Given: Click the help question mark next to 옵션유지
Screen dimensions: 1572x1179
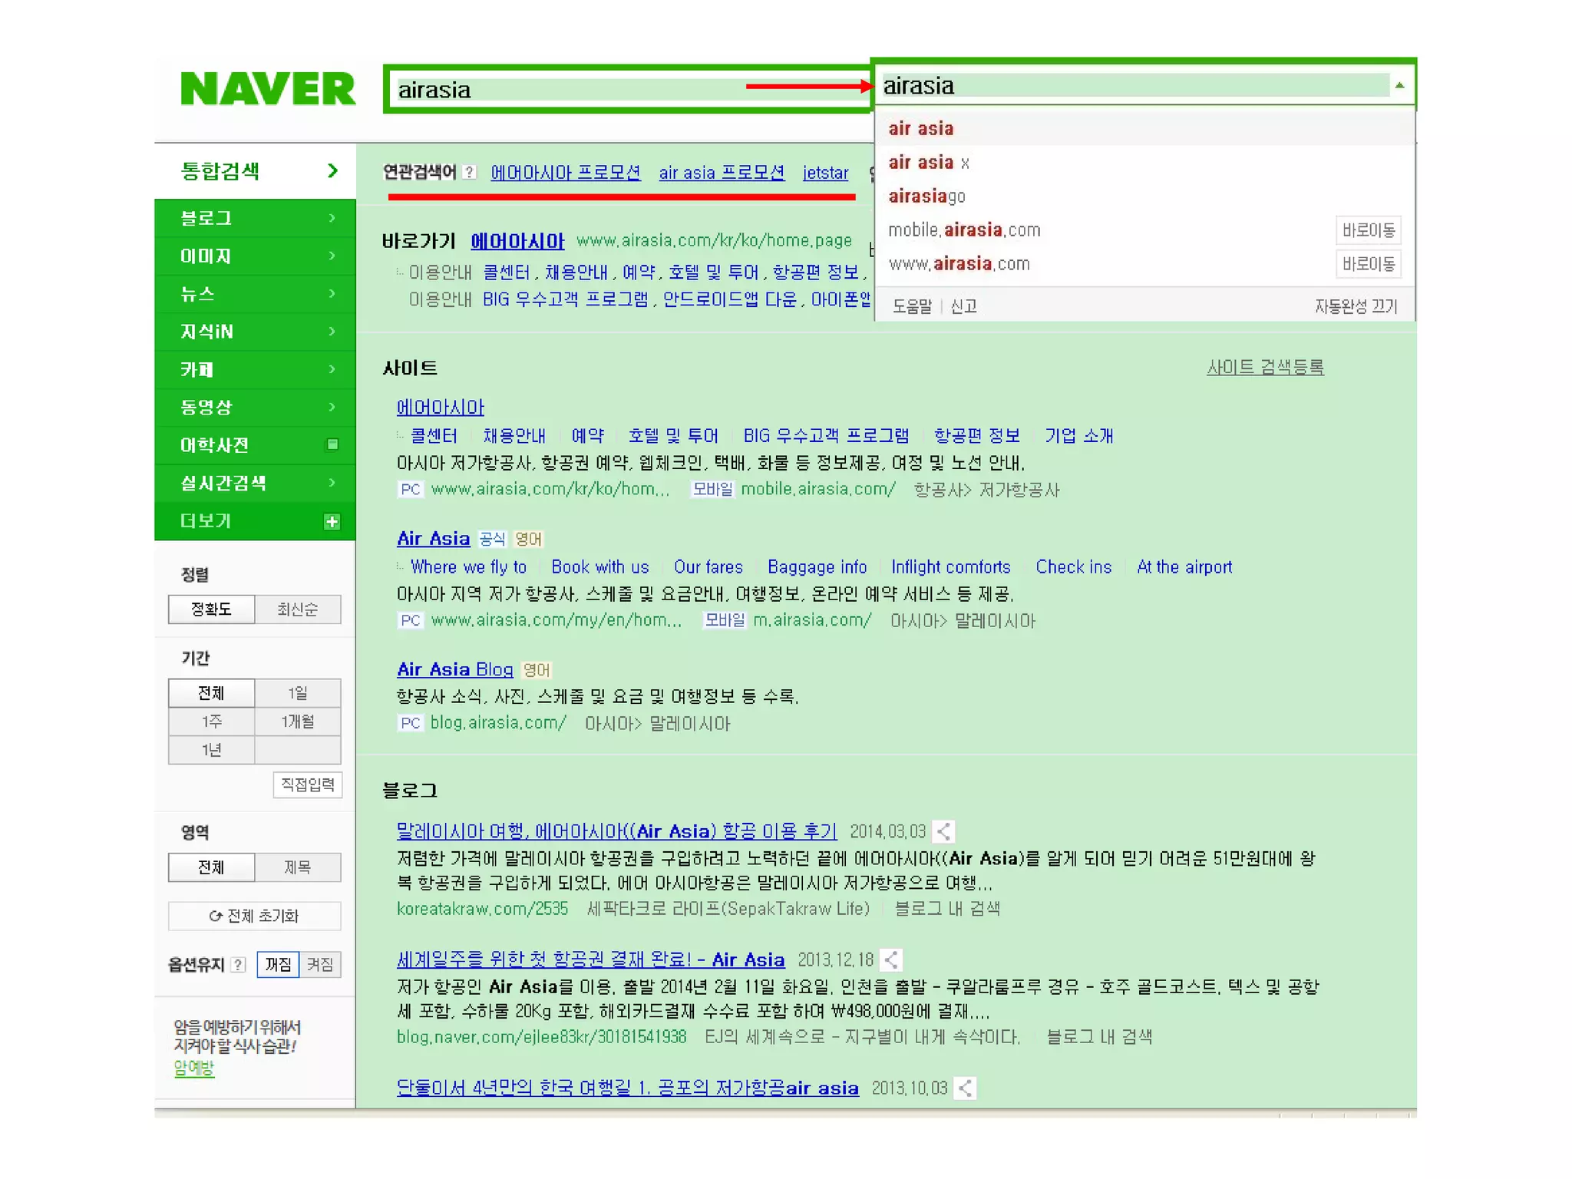Looking at the screenshot, I should [x=239, y=965].
